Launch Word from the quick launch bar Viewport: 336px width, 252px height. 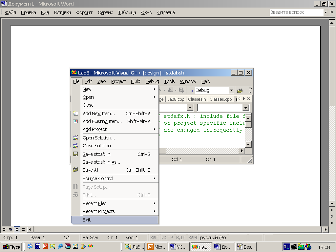tap(37, 246)
